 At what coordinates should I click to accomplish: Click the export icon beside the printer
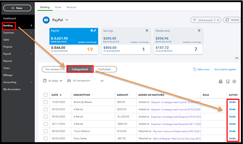(227, 82)
